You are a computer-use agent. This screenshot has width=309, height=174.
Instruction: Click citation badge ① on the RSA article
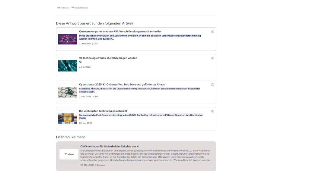212,31
